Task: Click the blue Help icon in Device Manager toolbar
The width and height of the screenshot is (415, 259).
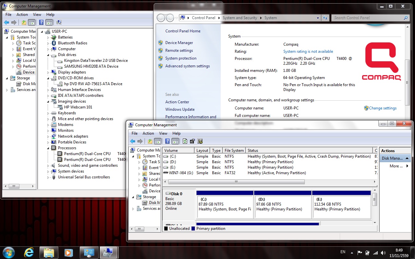Action: [x=41, y=22]
